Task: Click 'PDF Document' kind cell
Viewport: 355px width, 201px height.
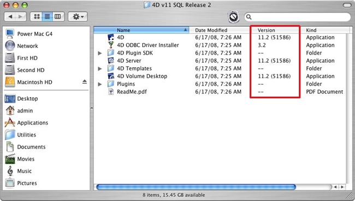Action: click(324, 92)
